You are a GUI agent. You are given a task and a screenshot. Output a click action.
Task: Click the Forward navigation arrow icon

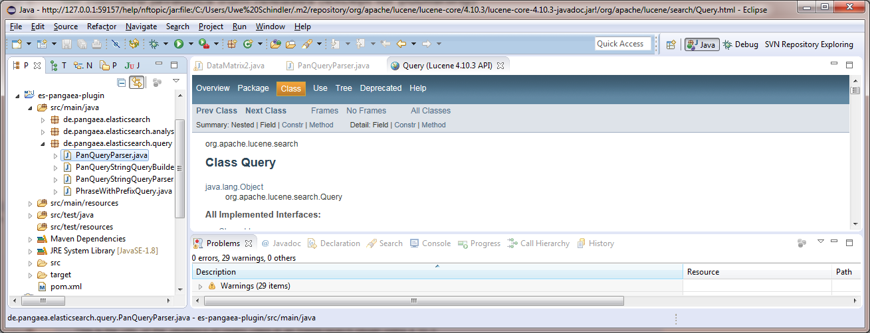[x=427, y=44]
